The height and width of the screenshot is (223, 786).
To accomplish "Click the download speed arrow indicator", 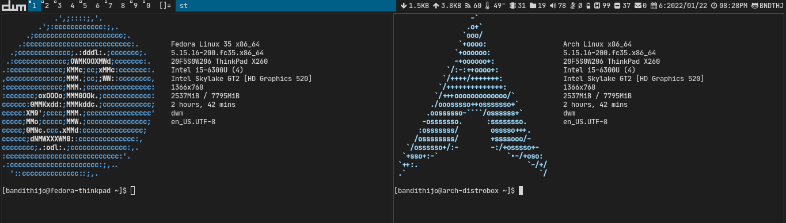I will pyautogui.click(x=403, y=5).
